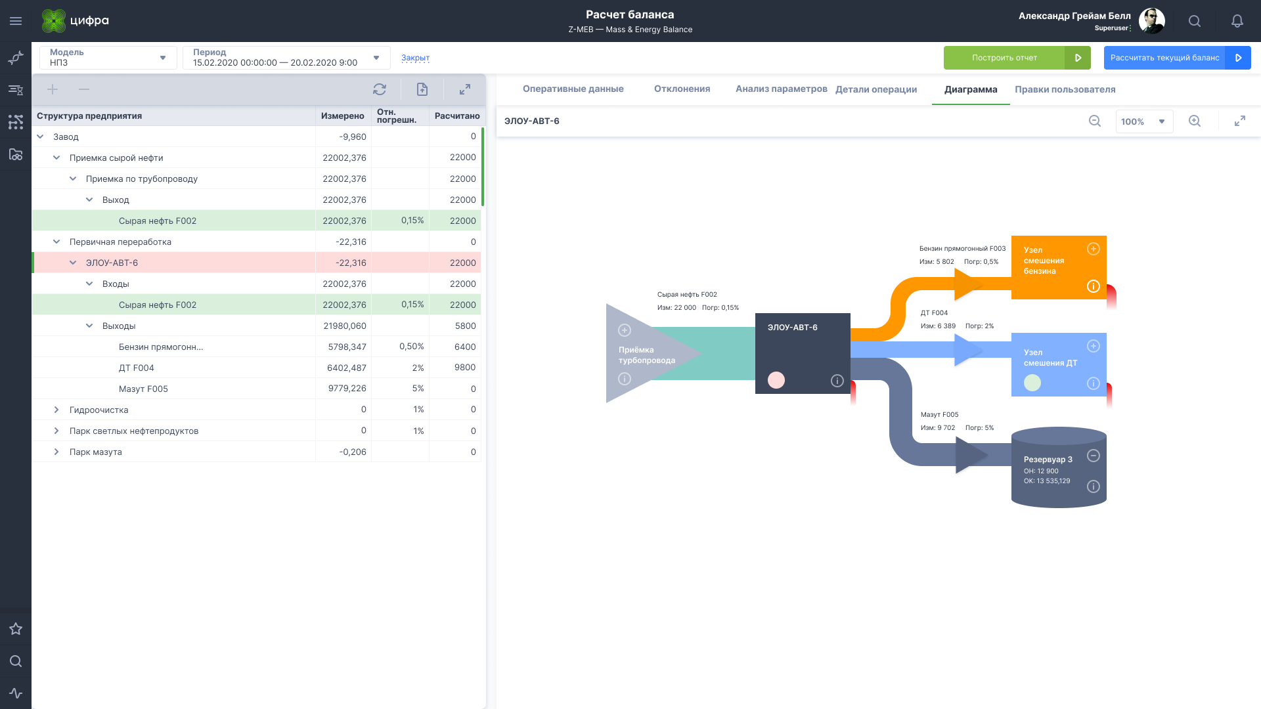Expand the Гидроочистка tree item
Viewport: 1261px width, 709px height.
[58, 410]
